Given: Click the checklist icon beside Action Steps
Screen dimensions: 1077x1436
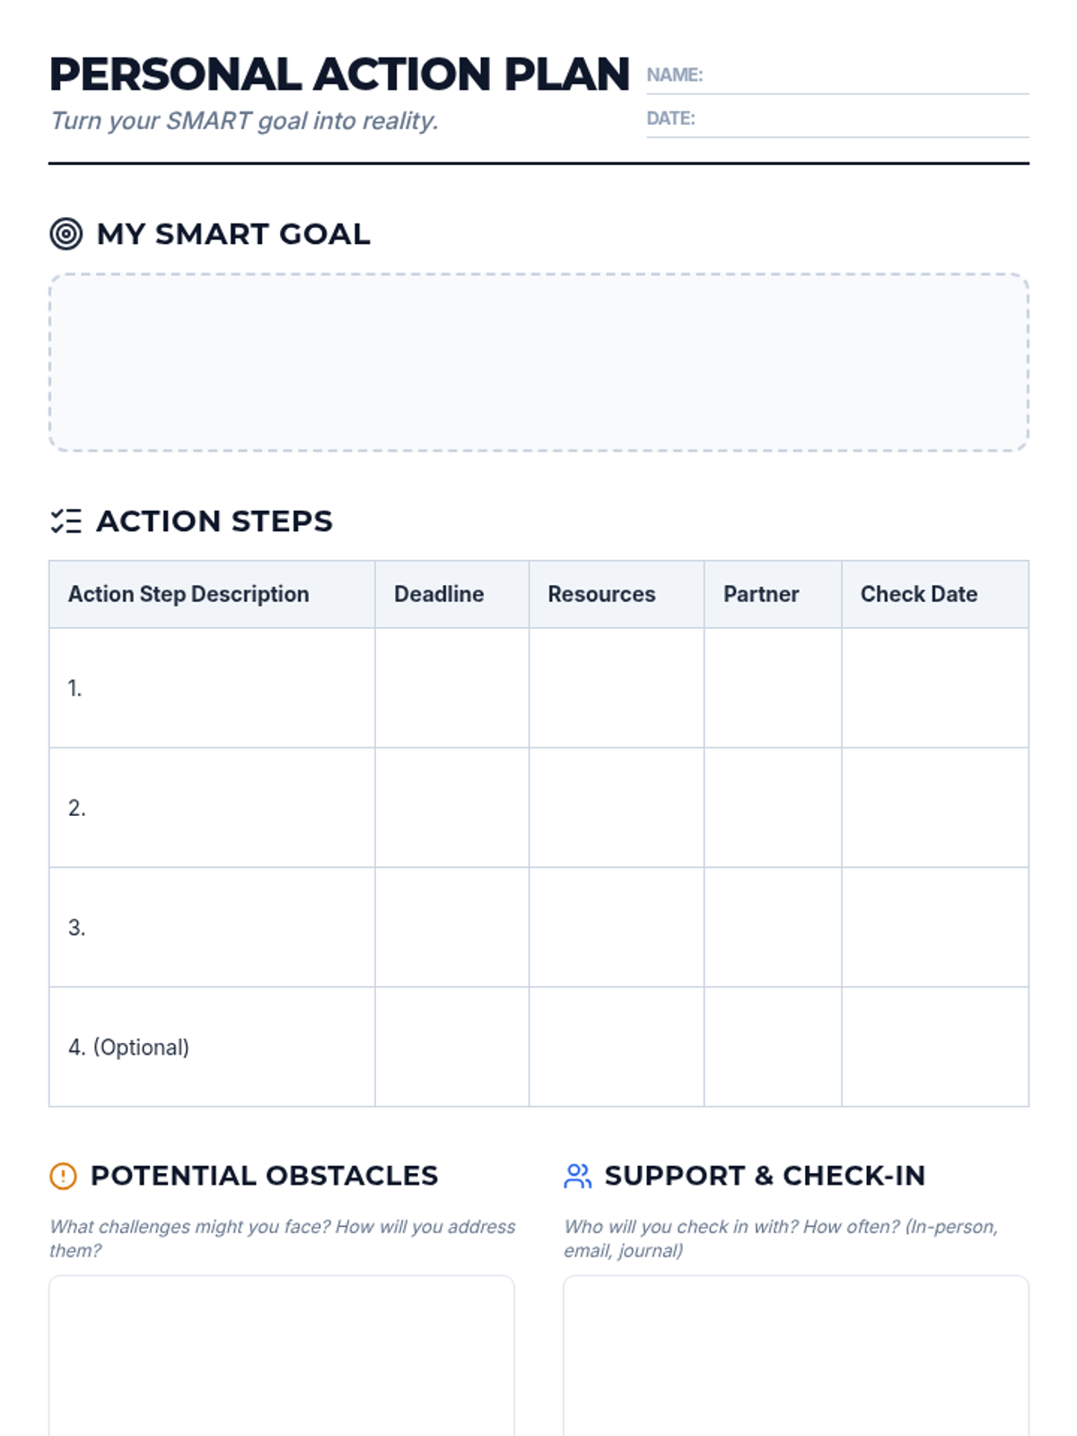Looking at the screenshot, I should tap(66, 521).
